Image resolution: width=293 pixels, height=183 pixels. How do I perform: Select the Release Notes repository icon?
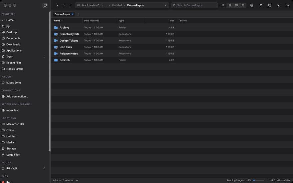pyautogui.click(x=56, y=54)
